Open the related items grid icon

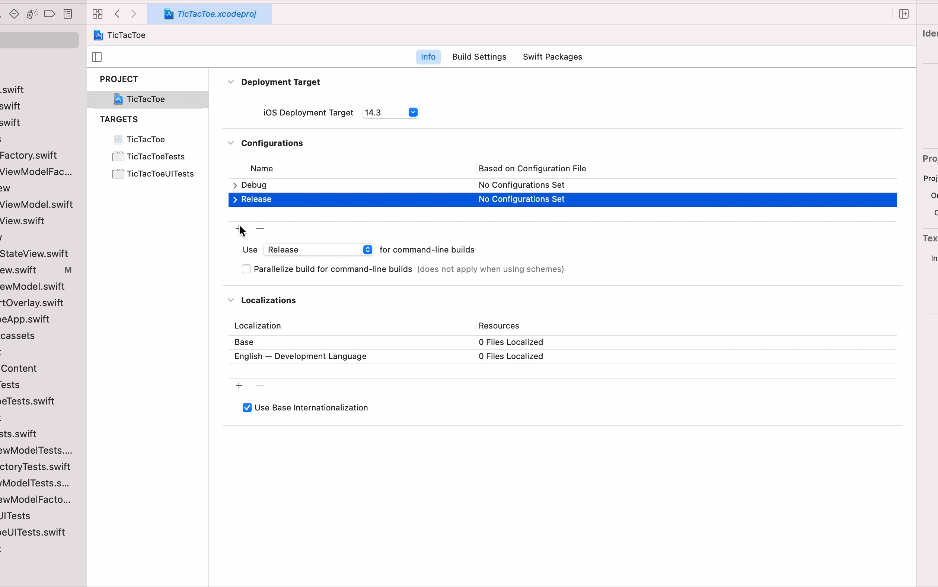pyautogui.click(x=98, y=14)
